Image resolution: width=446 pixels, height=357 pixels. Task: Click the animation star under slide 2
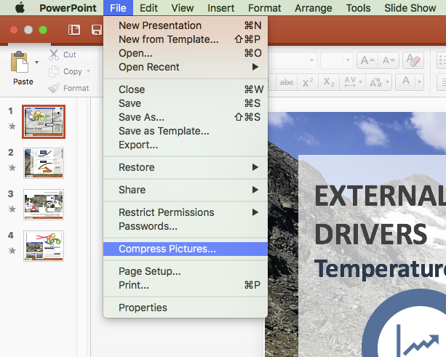12,167
